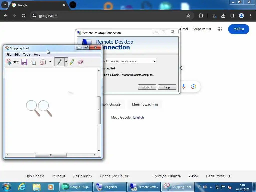The image size is (256, 192).
Task: Minimize the Remote Desktop Connection window
Action: (157, 32)
